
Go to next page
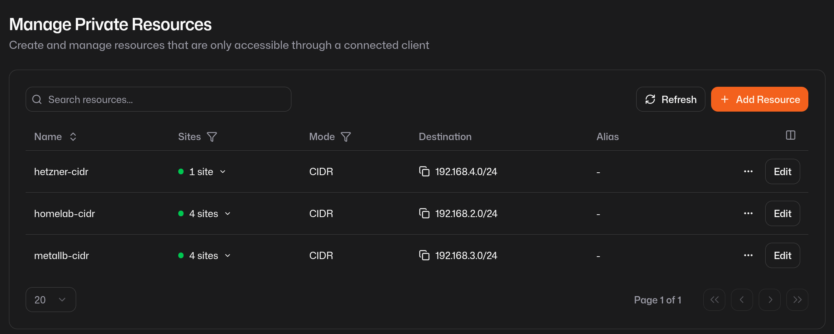[770, 300]
